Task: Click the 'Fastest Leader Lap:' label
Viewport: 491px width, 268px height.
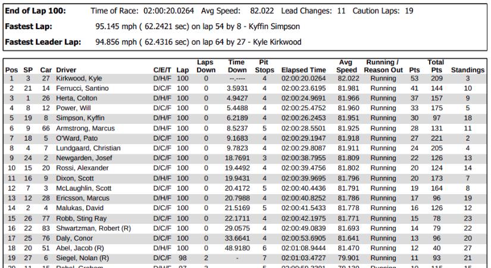Action: pyautogui.click(x=43, y=42)
